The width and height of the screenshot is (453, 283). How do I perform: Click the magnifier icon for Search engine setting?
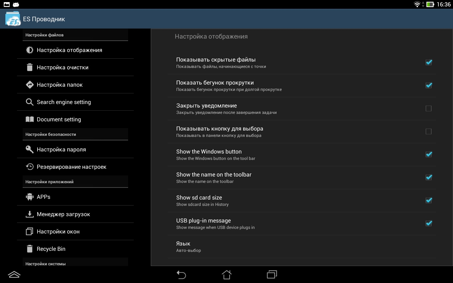pyautogui.click(x=30, y=102)
